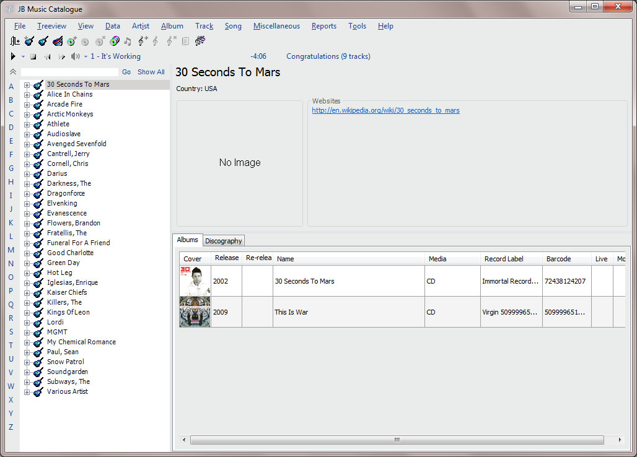Expand the My Chemical Romance tree node
This screenshot has width=637, height=457.
click(27, 342)
